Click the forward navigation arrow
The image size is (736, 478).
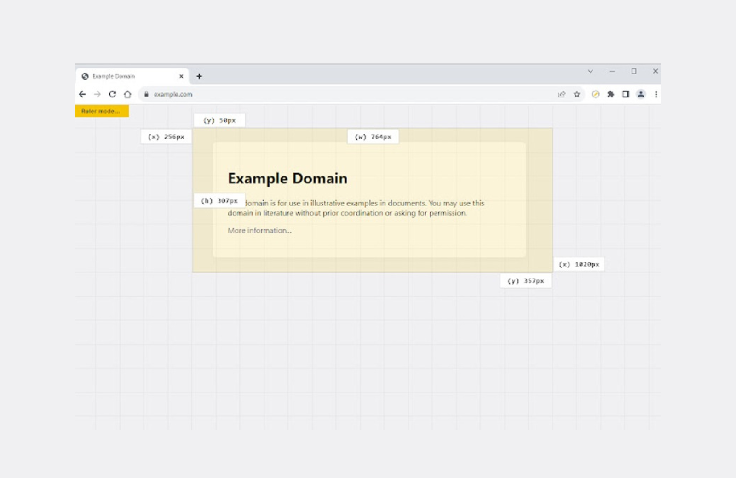[98, 94]
